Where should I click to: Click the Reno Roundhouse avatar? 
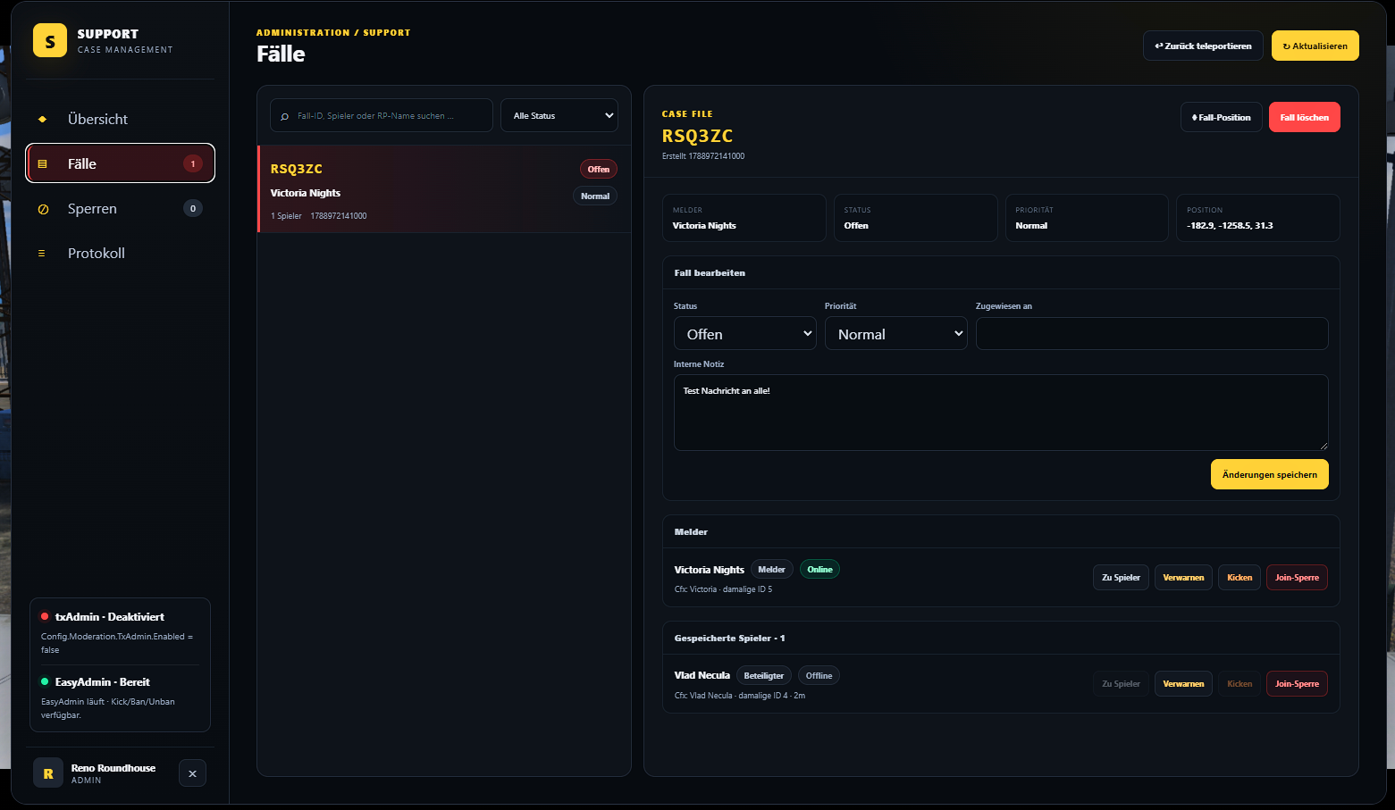48,773
